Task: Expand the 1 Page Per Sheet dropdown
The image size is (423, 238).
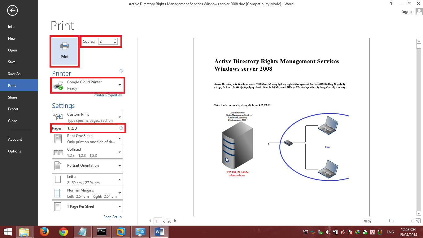Action: (88, 207)
